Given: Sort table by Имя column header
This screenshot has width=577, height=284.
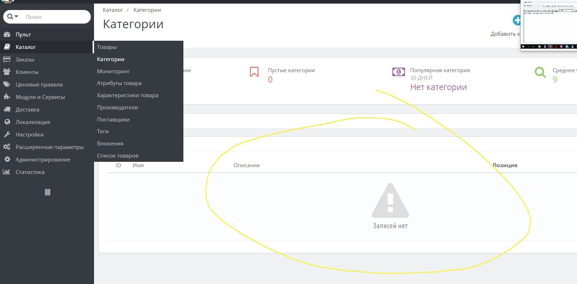Looking at the screenshot, I should 138,165.
